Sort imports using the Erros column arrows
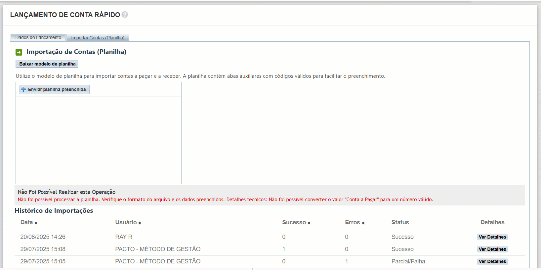 click(363, 223)
